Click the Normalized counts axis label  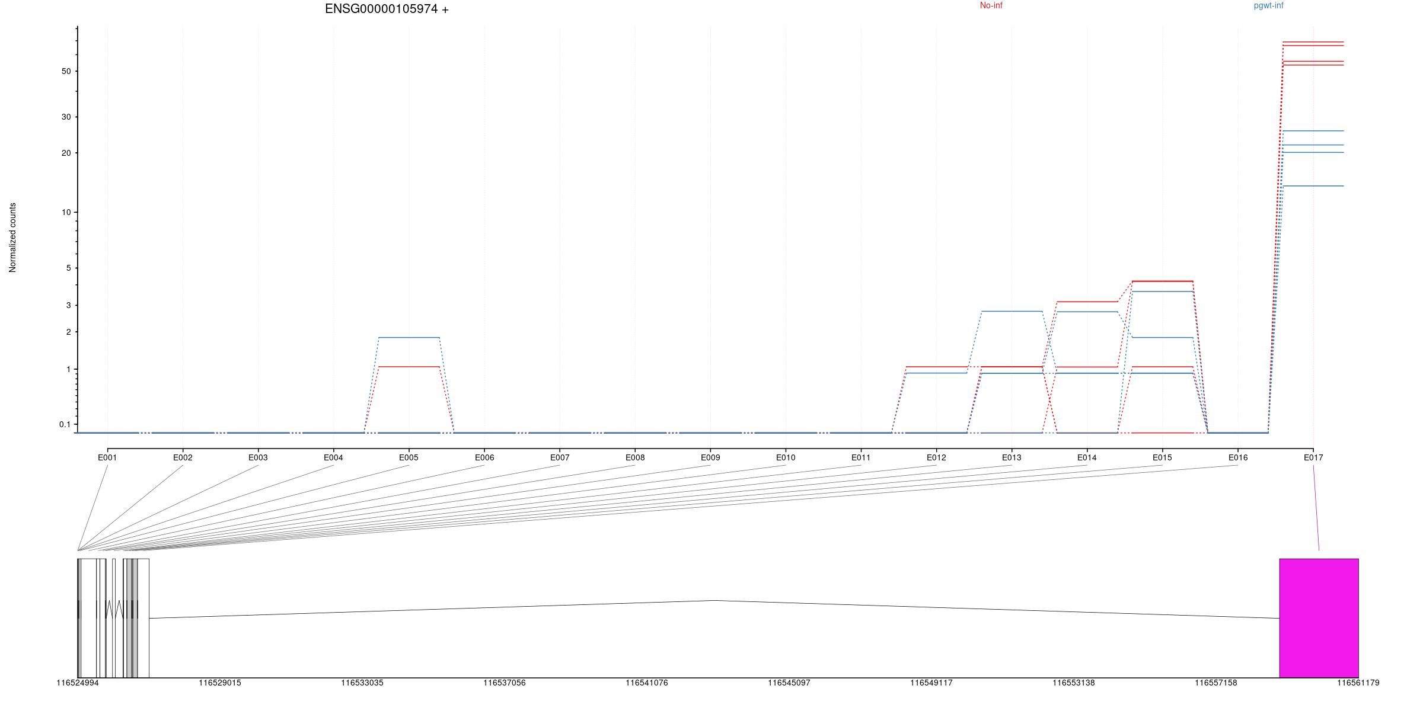(12, 238)
